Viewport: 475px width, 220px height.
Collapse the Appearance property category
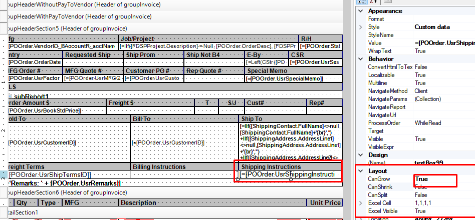(360, 11)
